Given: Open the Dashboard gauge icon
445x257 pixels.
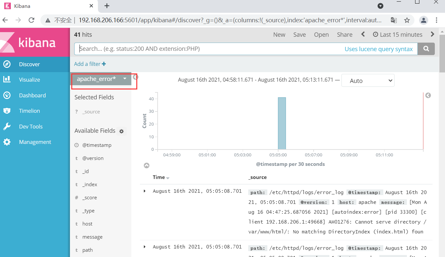Looking at the screenshot, I should [x=7, y=95].
